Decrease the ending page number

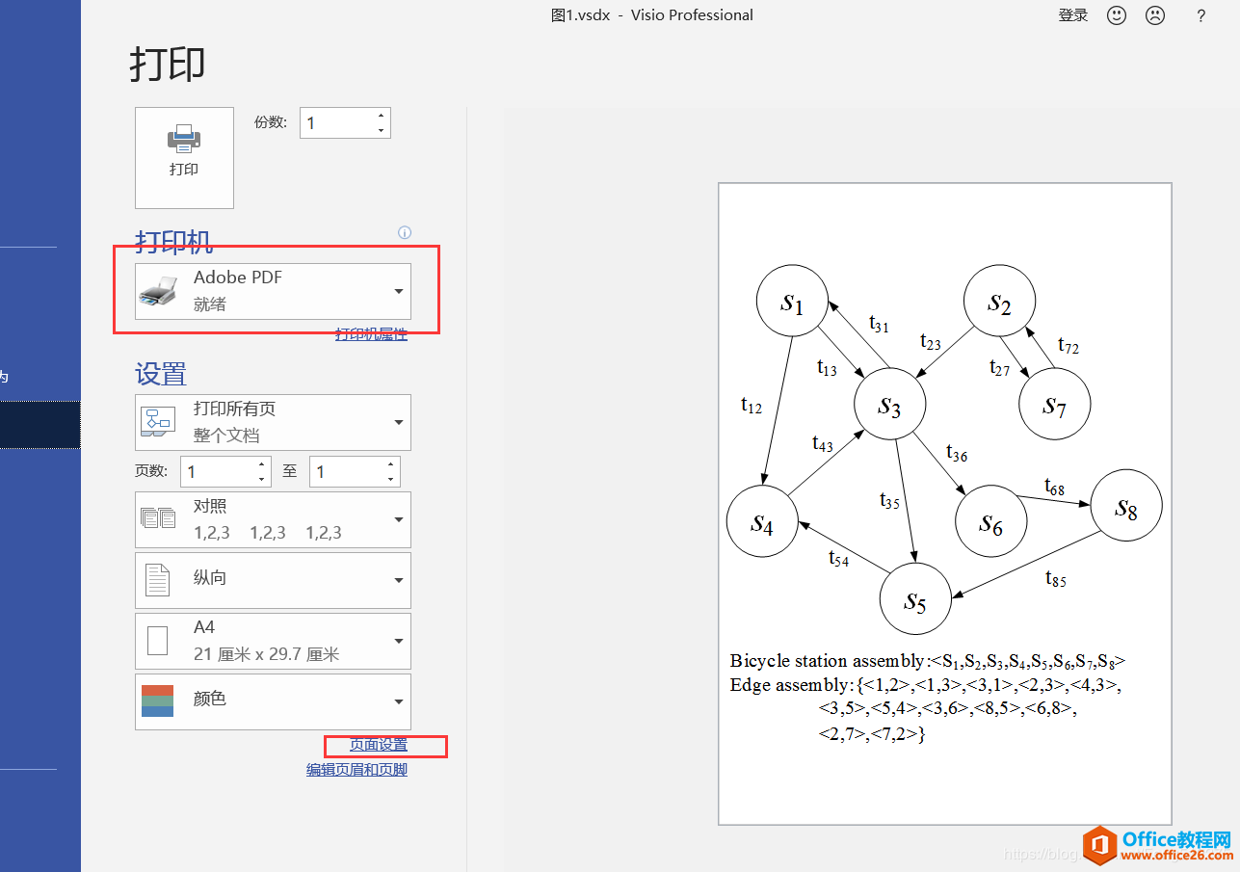coord(390,479)
